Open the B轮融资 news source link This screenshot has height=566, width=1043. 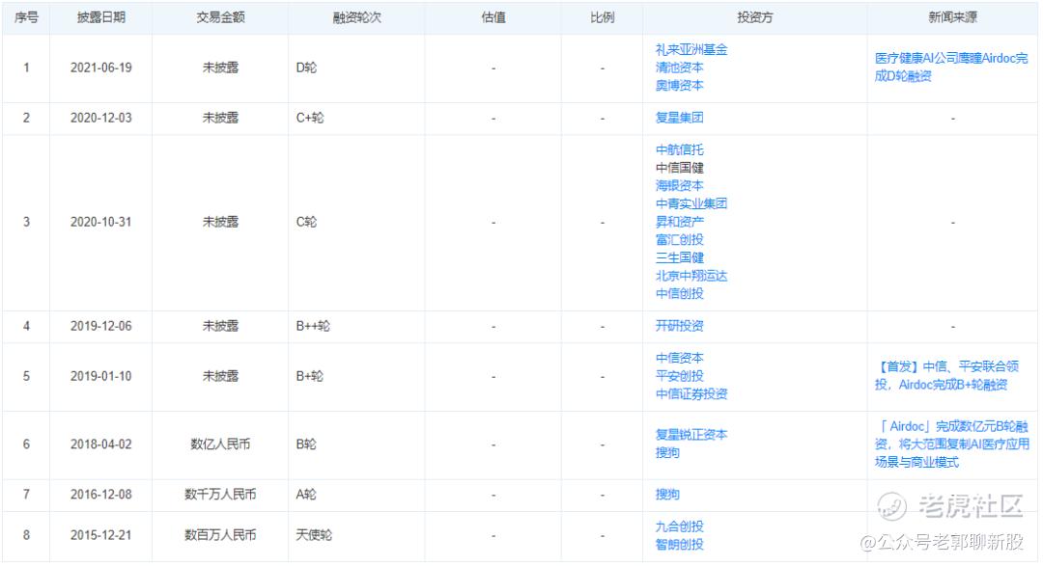click(952, 445)
